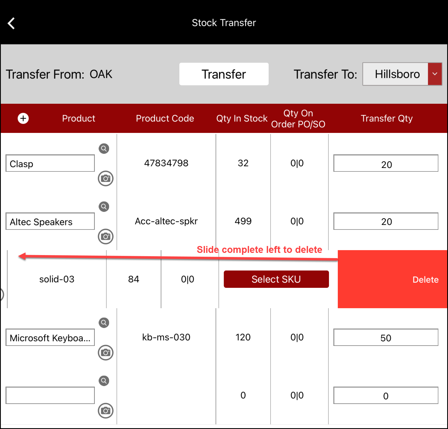Open search magnifier in the empty product row
The width and height of the screenshot is (448, 429).
pos(104,381)
